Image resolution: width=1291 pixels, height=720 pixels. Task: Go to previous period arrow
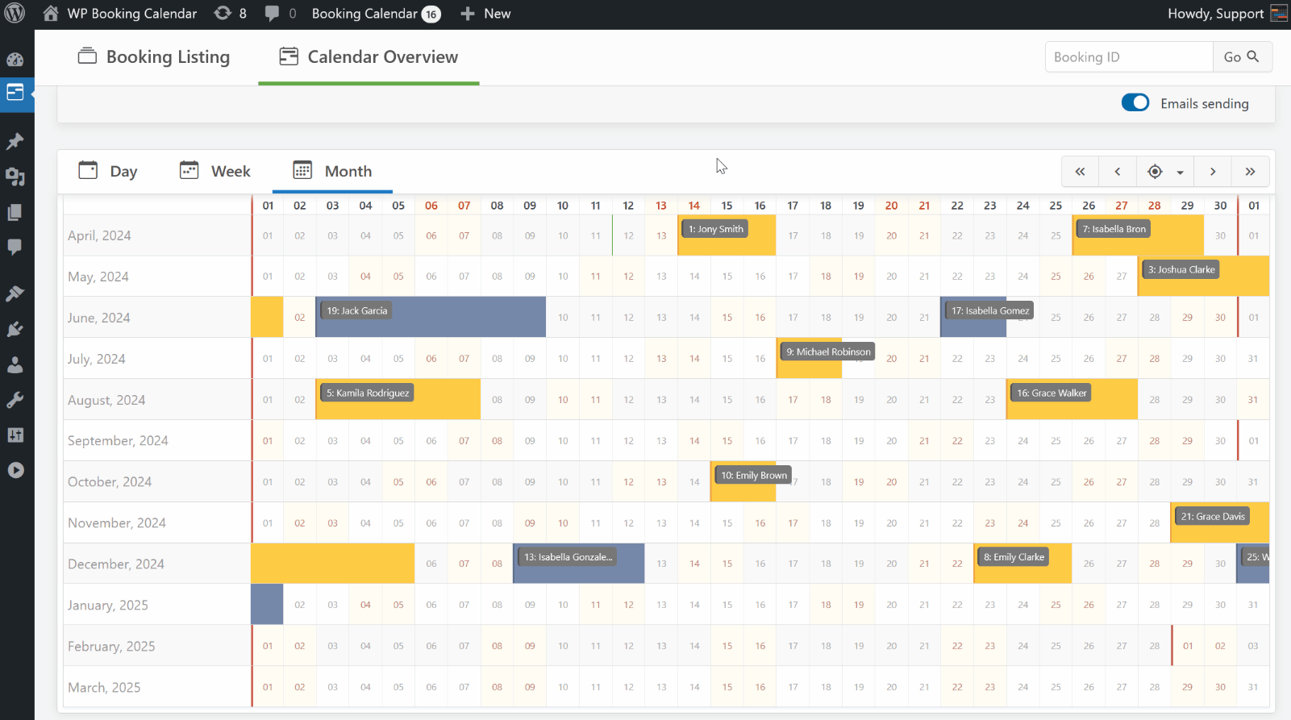[1118, 171]
